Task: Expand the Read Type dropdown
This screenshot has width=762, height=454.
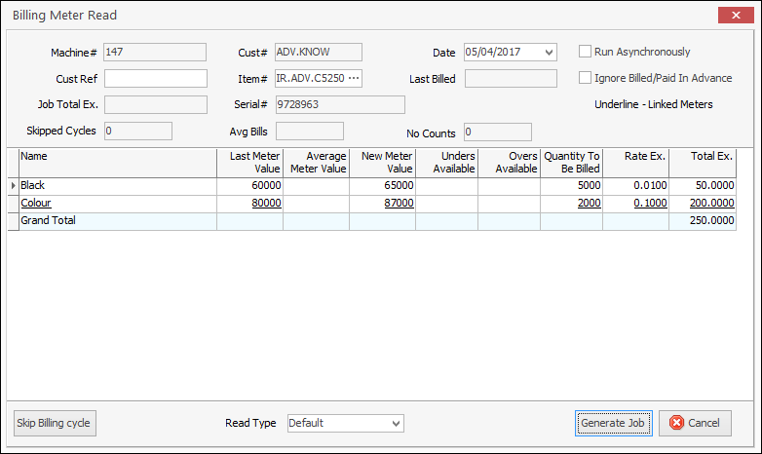Action: point(395,423)
